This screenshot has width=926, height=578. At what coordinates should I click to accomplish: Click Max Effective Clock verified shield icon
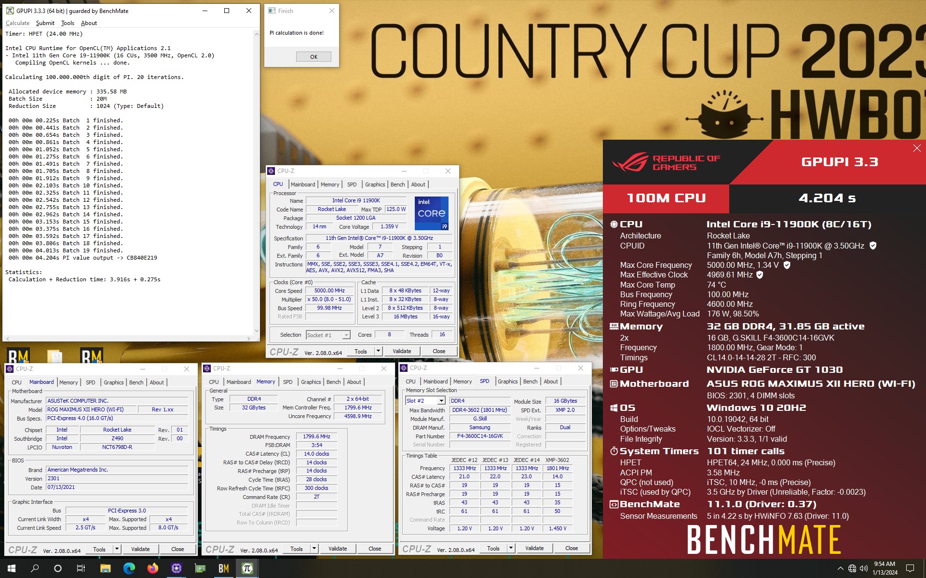[x=760, y=275]
